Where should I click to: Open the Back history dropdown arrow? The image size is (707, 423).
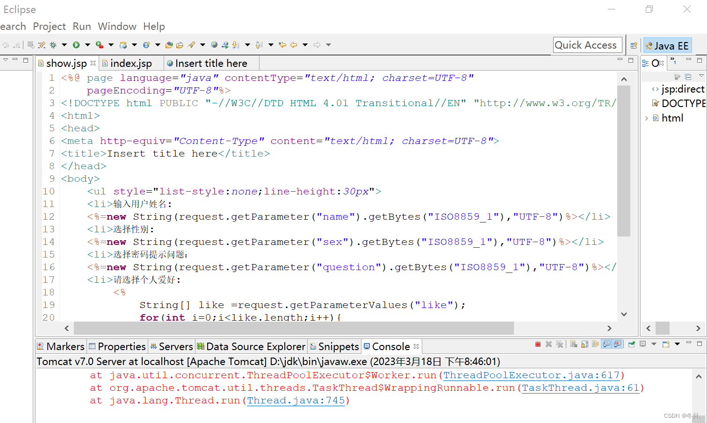point(305,45)
